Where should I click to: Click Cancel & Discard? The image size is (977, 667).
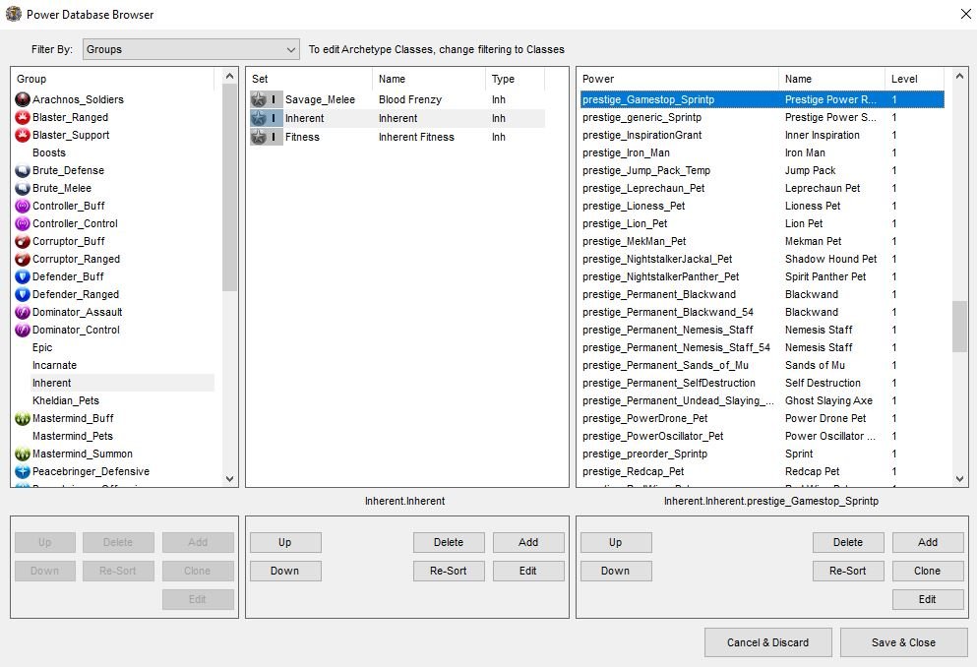pyautogui.click(x=767, y=642)
